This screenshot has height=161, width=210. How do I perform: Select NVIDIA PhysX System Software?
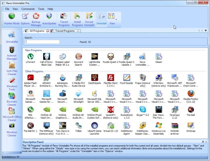pyautogui.click(x=94, y=112)
